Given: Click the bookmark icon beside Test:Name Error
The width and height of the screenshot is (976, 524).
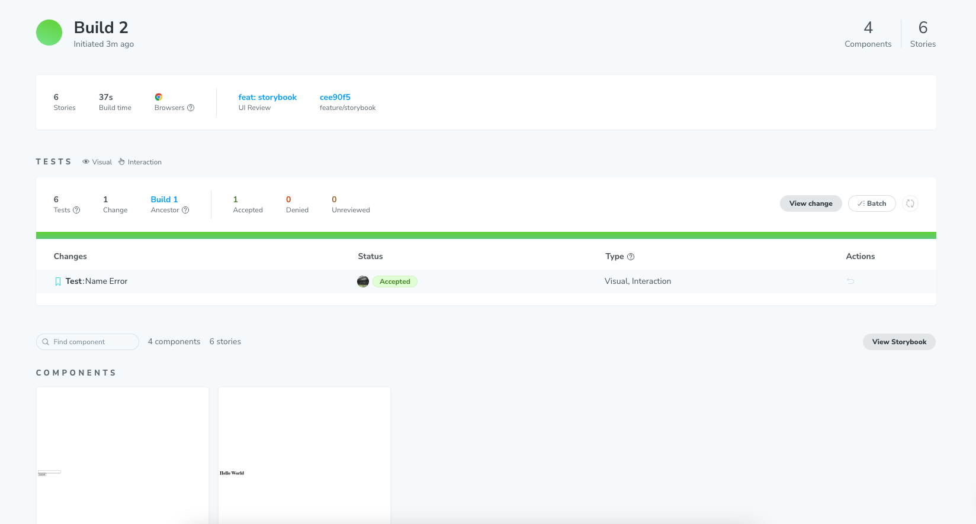Looking at the screenshot, I should (58, 282).
